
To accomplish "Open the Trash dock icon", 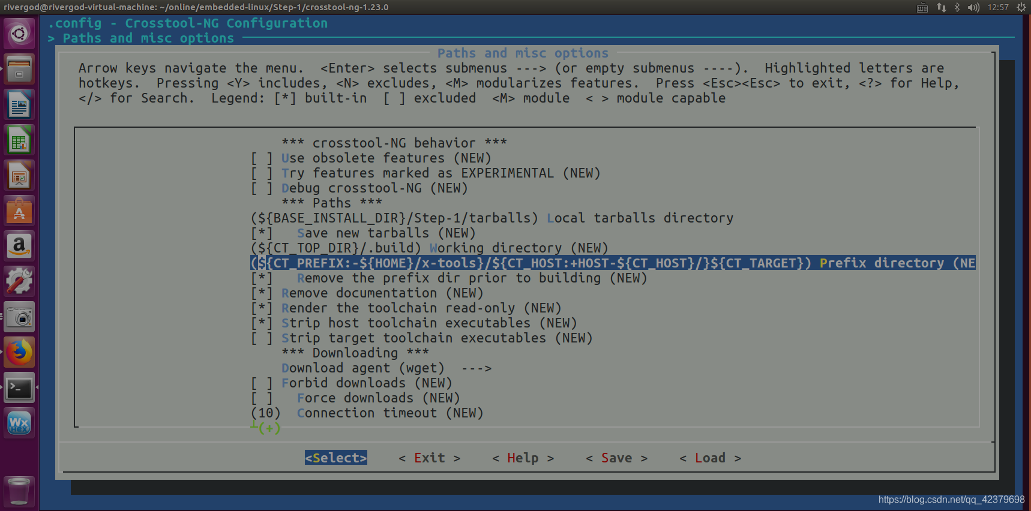I will pyautogui.click(x=19, y=491).
